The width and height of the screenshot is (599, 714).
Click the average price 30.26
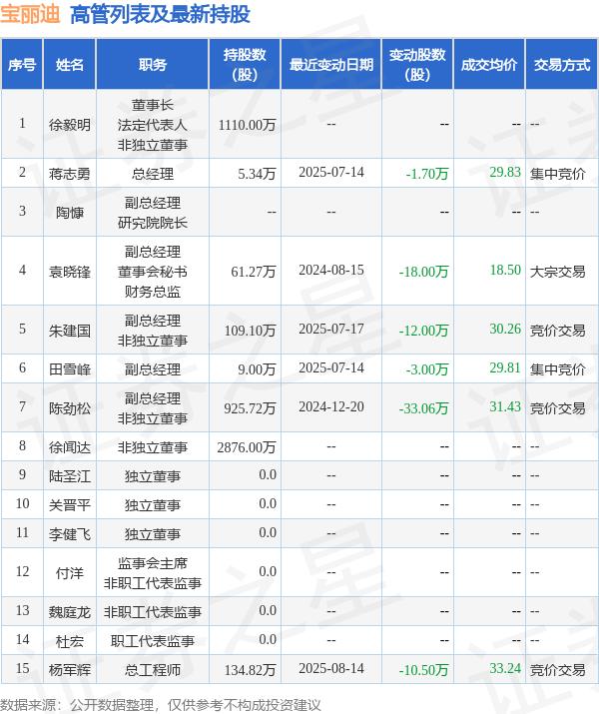coord(505,329)
